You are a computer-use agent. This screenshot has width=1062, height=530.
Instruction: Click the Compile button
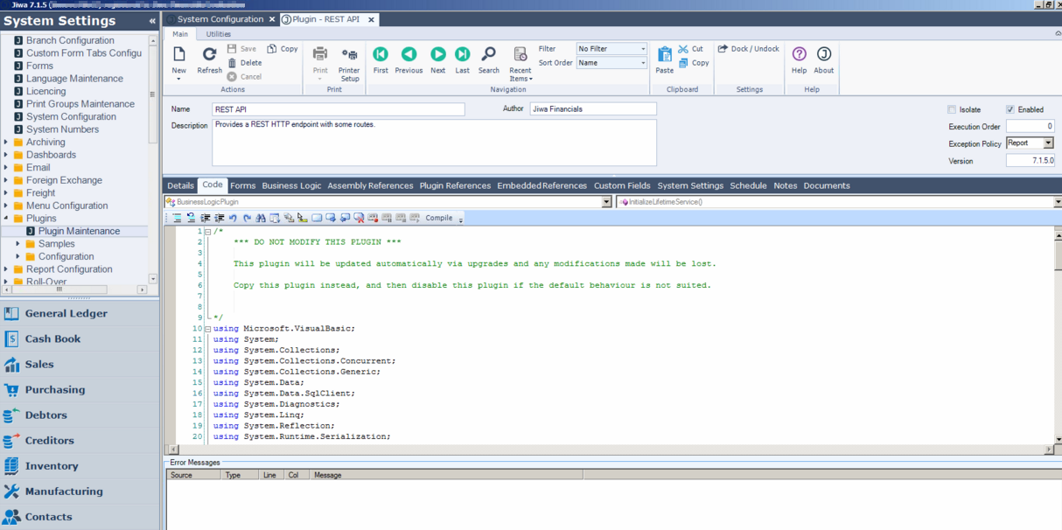[x=439, y=218]
